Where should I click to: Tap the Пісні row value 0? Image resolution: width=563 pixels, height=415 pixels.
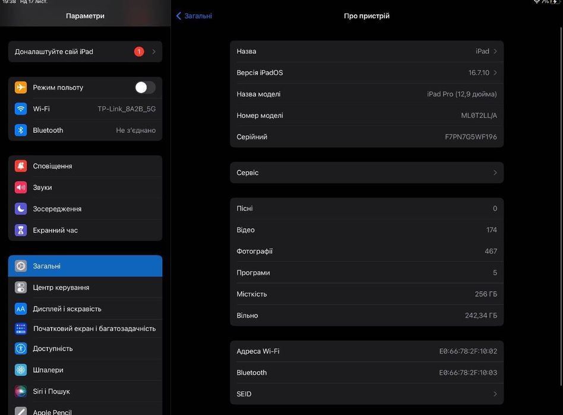tap(495, 209)
